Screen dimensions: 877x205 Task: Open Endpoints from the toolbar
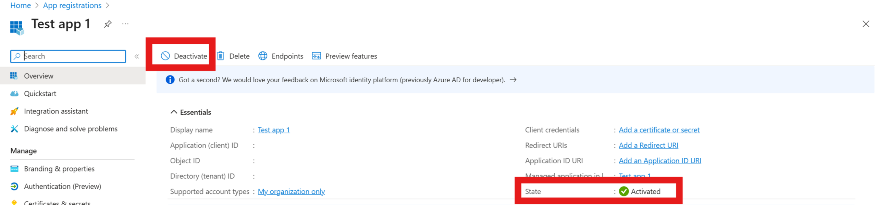(x=281, y=56)
